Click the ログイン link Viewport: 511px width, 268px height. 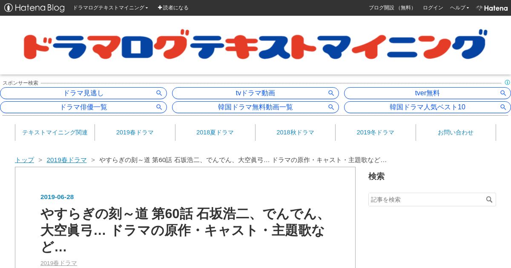coord(433,8)
